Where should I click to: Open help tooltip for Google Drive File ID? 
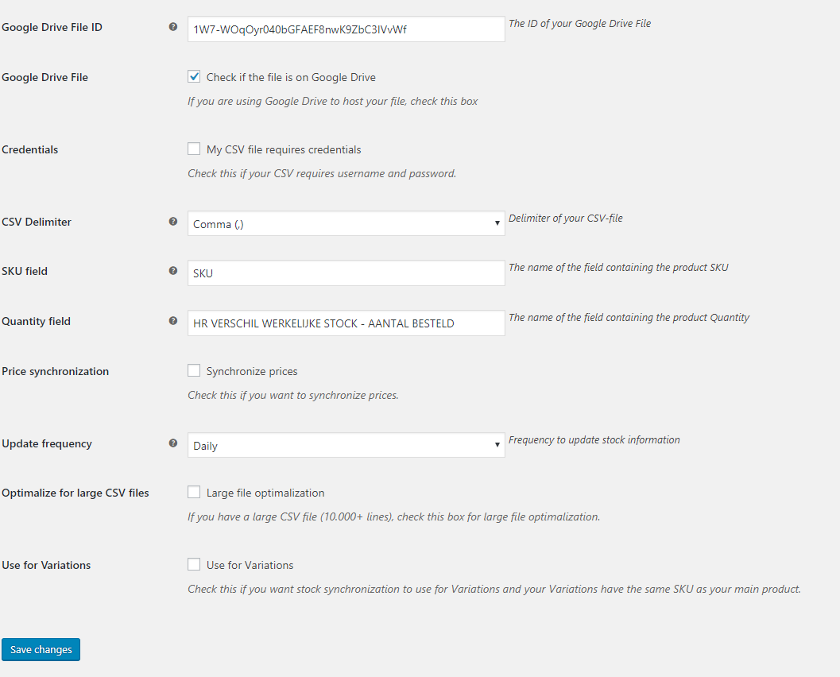[173, 27]
